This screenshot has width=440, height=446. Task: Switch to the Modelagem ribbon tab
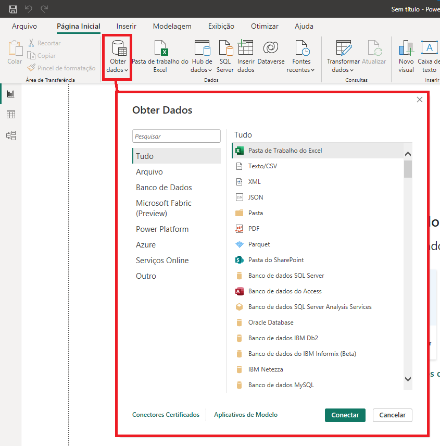click(x=172, y=26)
